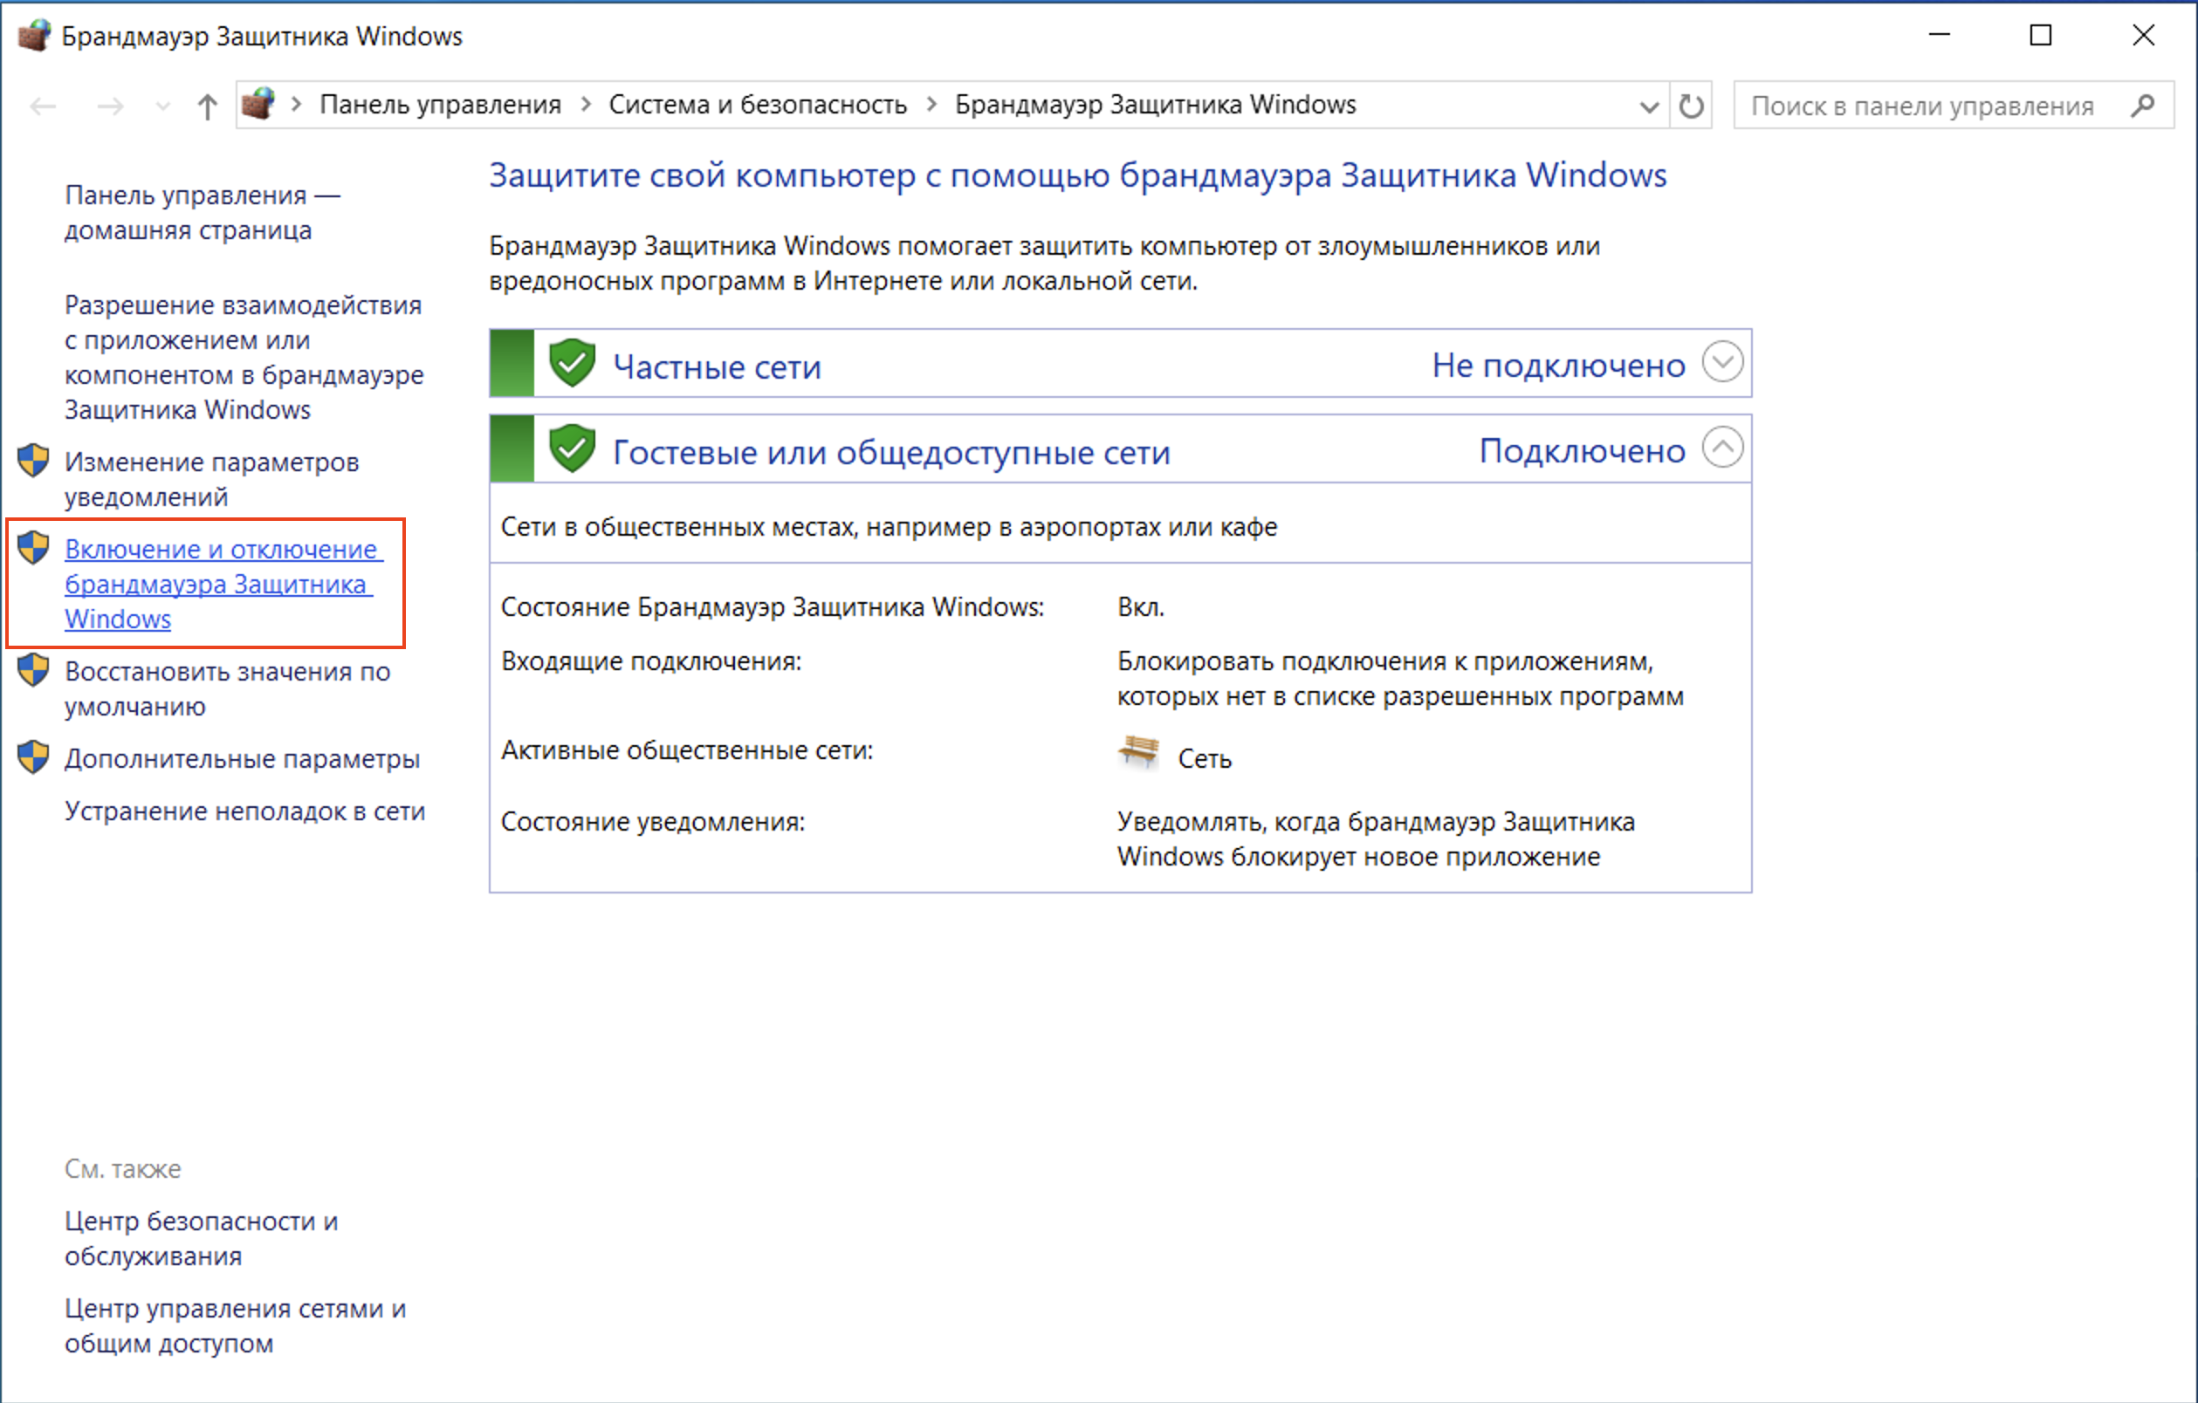Collapse Гостевые или общедоступные сети section arrow
The image size is (2198, 1403).
pyautogui.click(x=1722, y=447)
